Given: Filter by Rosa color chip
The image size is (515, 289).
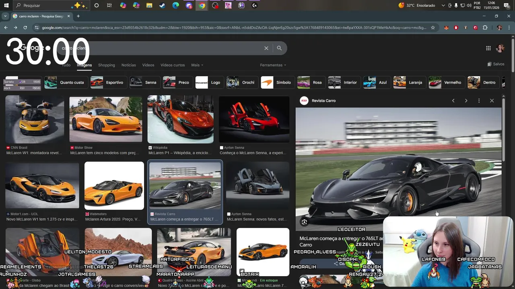Looking at the screenshot, I should pos(311,82).
